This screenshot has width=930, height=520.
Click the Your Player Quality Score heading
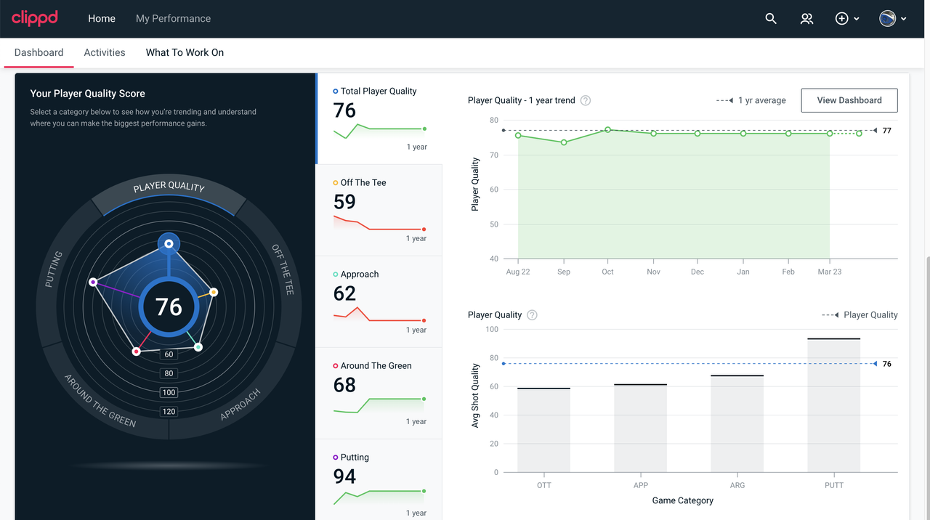point(88,94)
